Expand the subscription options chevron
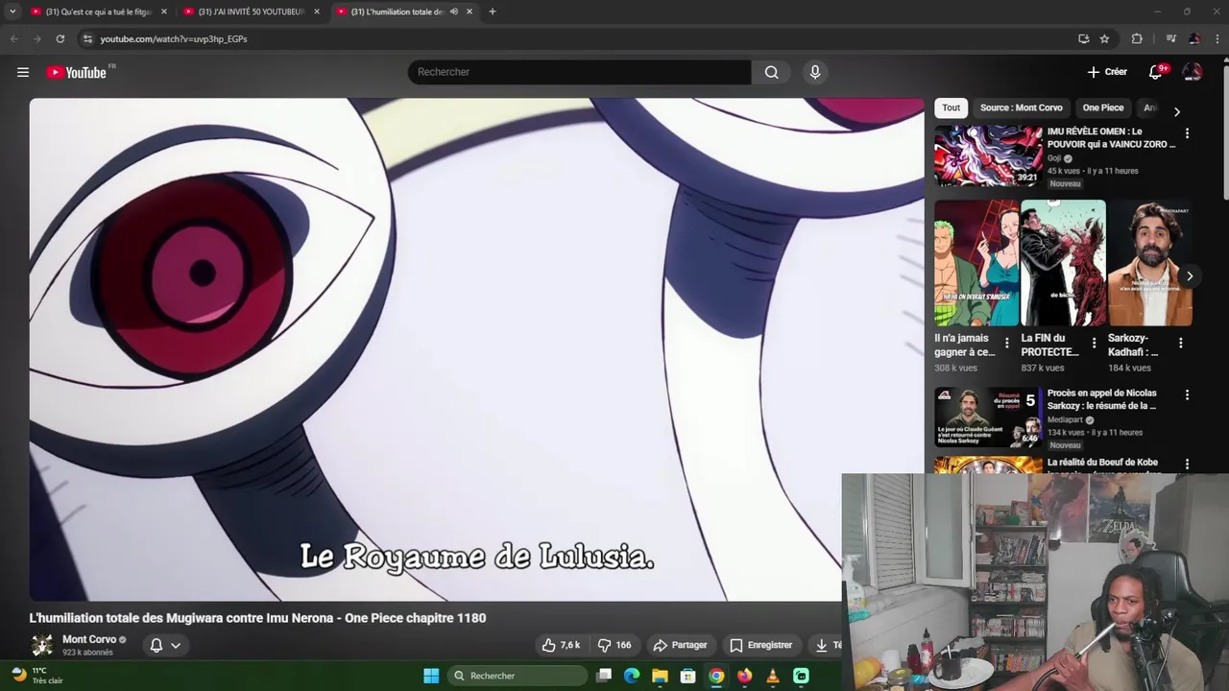The height and width of the screenshot is (691, 1229). pyautogui.click(x=176, y=645)
